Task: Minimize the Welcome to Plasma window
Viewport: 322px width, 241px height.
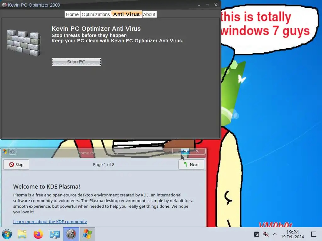Action: tap(177, 151)
